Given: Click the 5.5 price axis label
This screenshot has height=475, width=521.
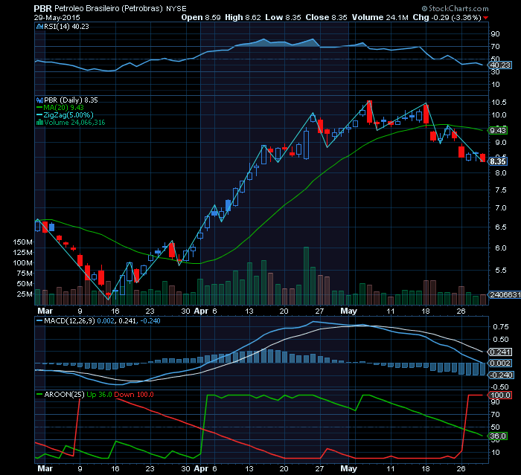Looking at the screenshot, I should tap(501, 270).
